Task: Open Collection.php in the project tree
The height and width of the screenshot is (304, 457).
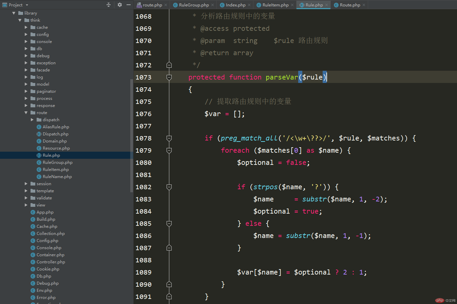Action: point(51,234)
